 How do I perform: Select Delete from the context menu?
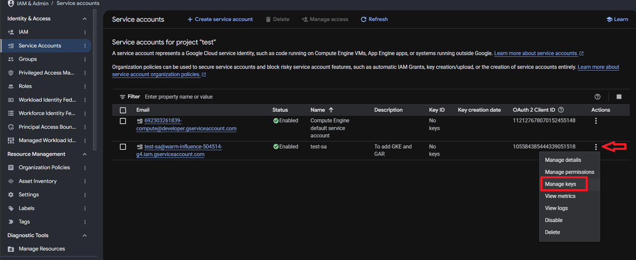coord(570,232)
